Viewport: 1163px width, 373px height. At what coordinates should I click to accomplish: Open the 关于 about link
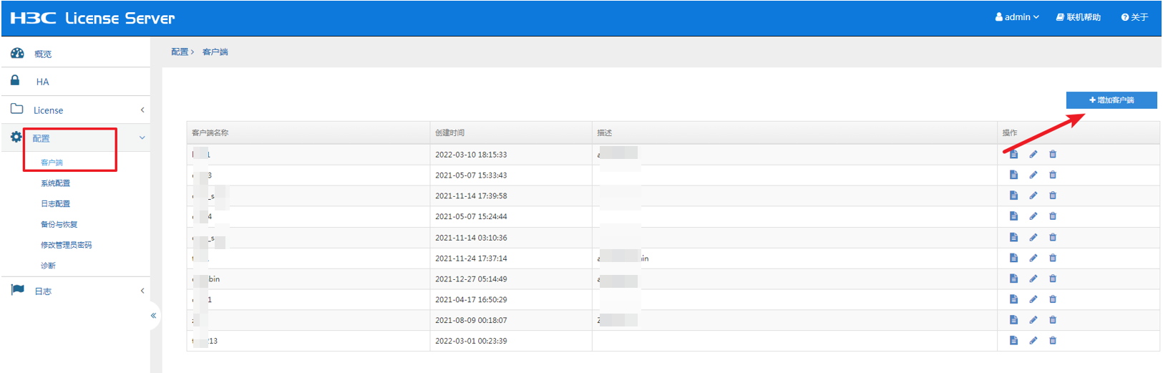coord(1134,17)
